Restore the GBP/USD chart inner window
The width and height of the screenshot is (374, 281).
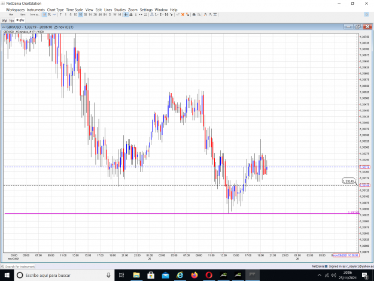click(358, 27)
